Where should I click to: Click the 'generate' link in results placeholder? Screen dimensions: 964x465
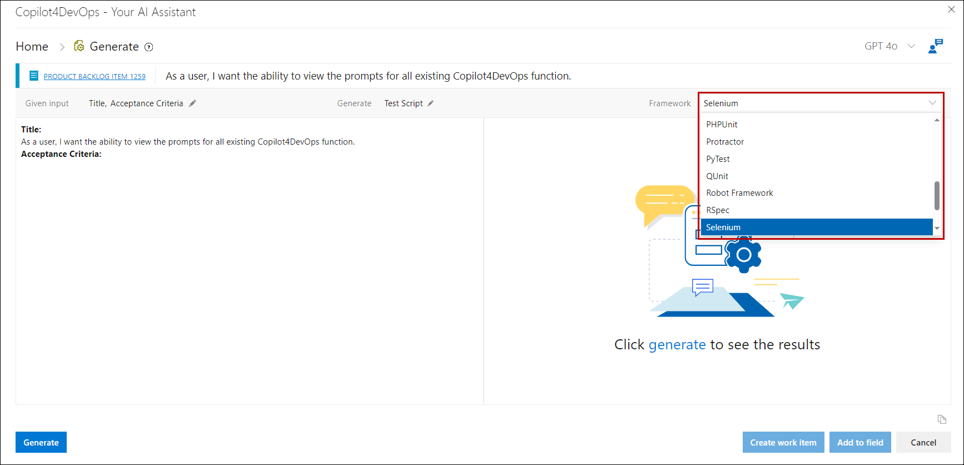coord(677,345)
